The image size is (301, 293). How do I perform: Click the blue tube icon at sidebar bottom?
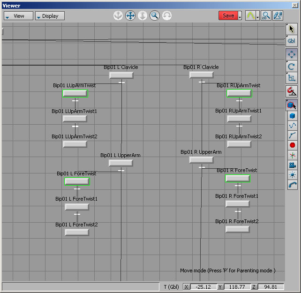[x=292, y=185]
